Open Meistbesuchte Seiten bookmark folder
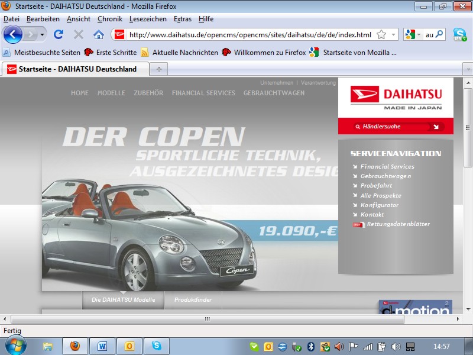Screen dimensions: 473x355 [41, 53]
